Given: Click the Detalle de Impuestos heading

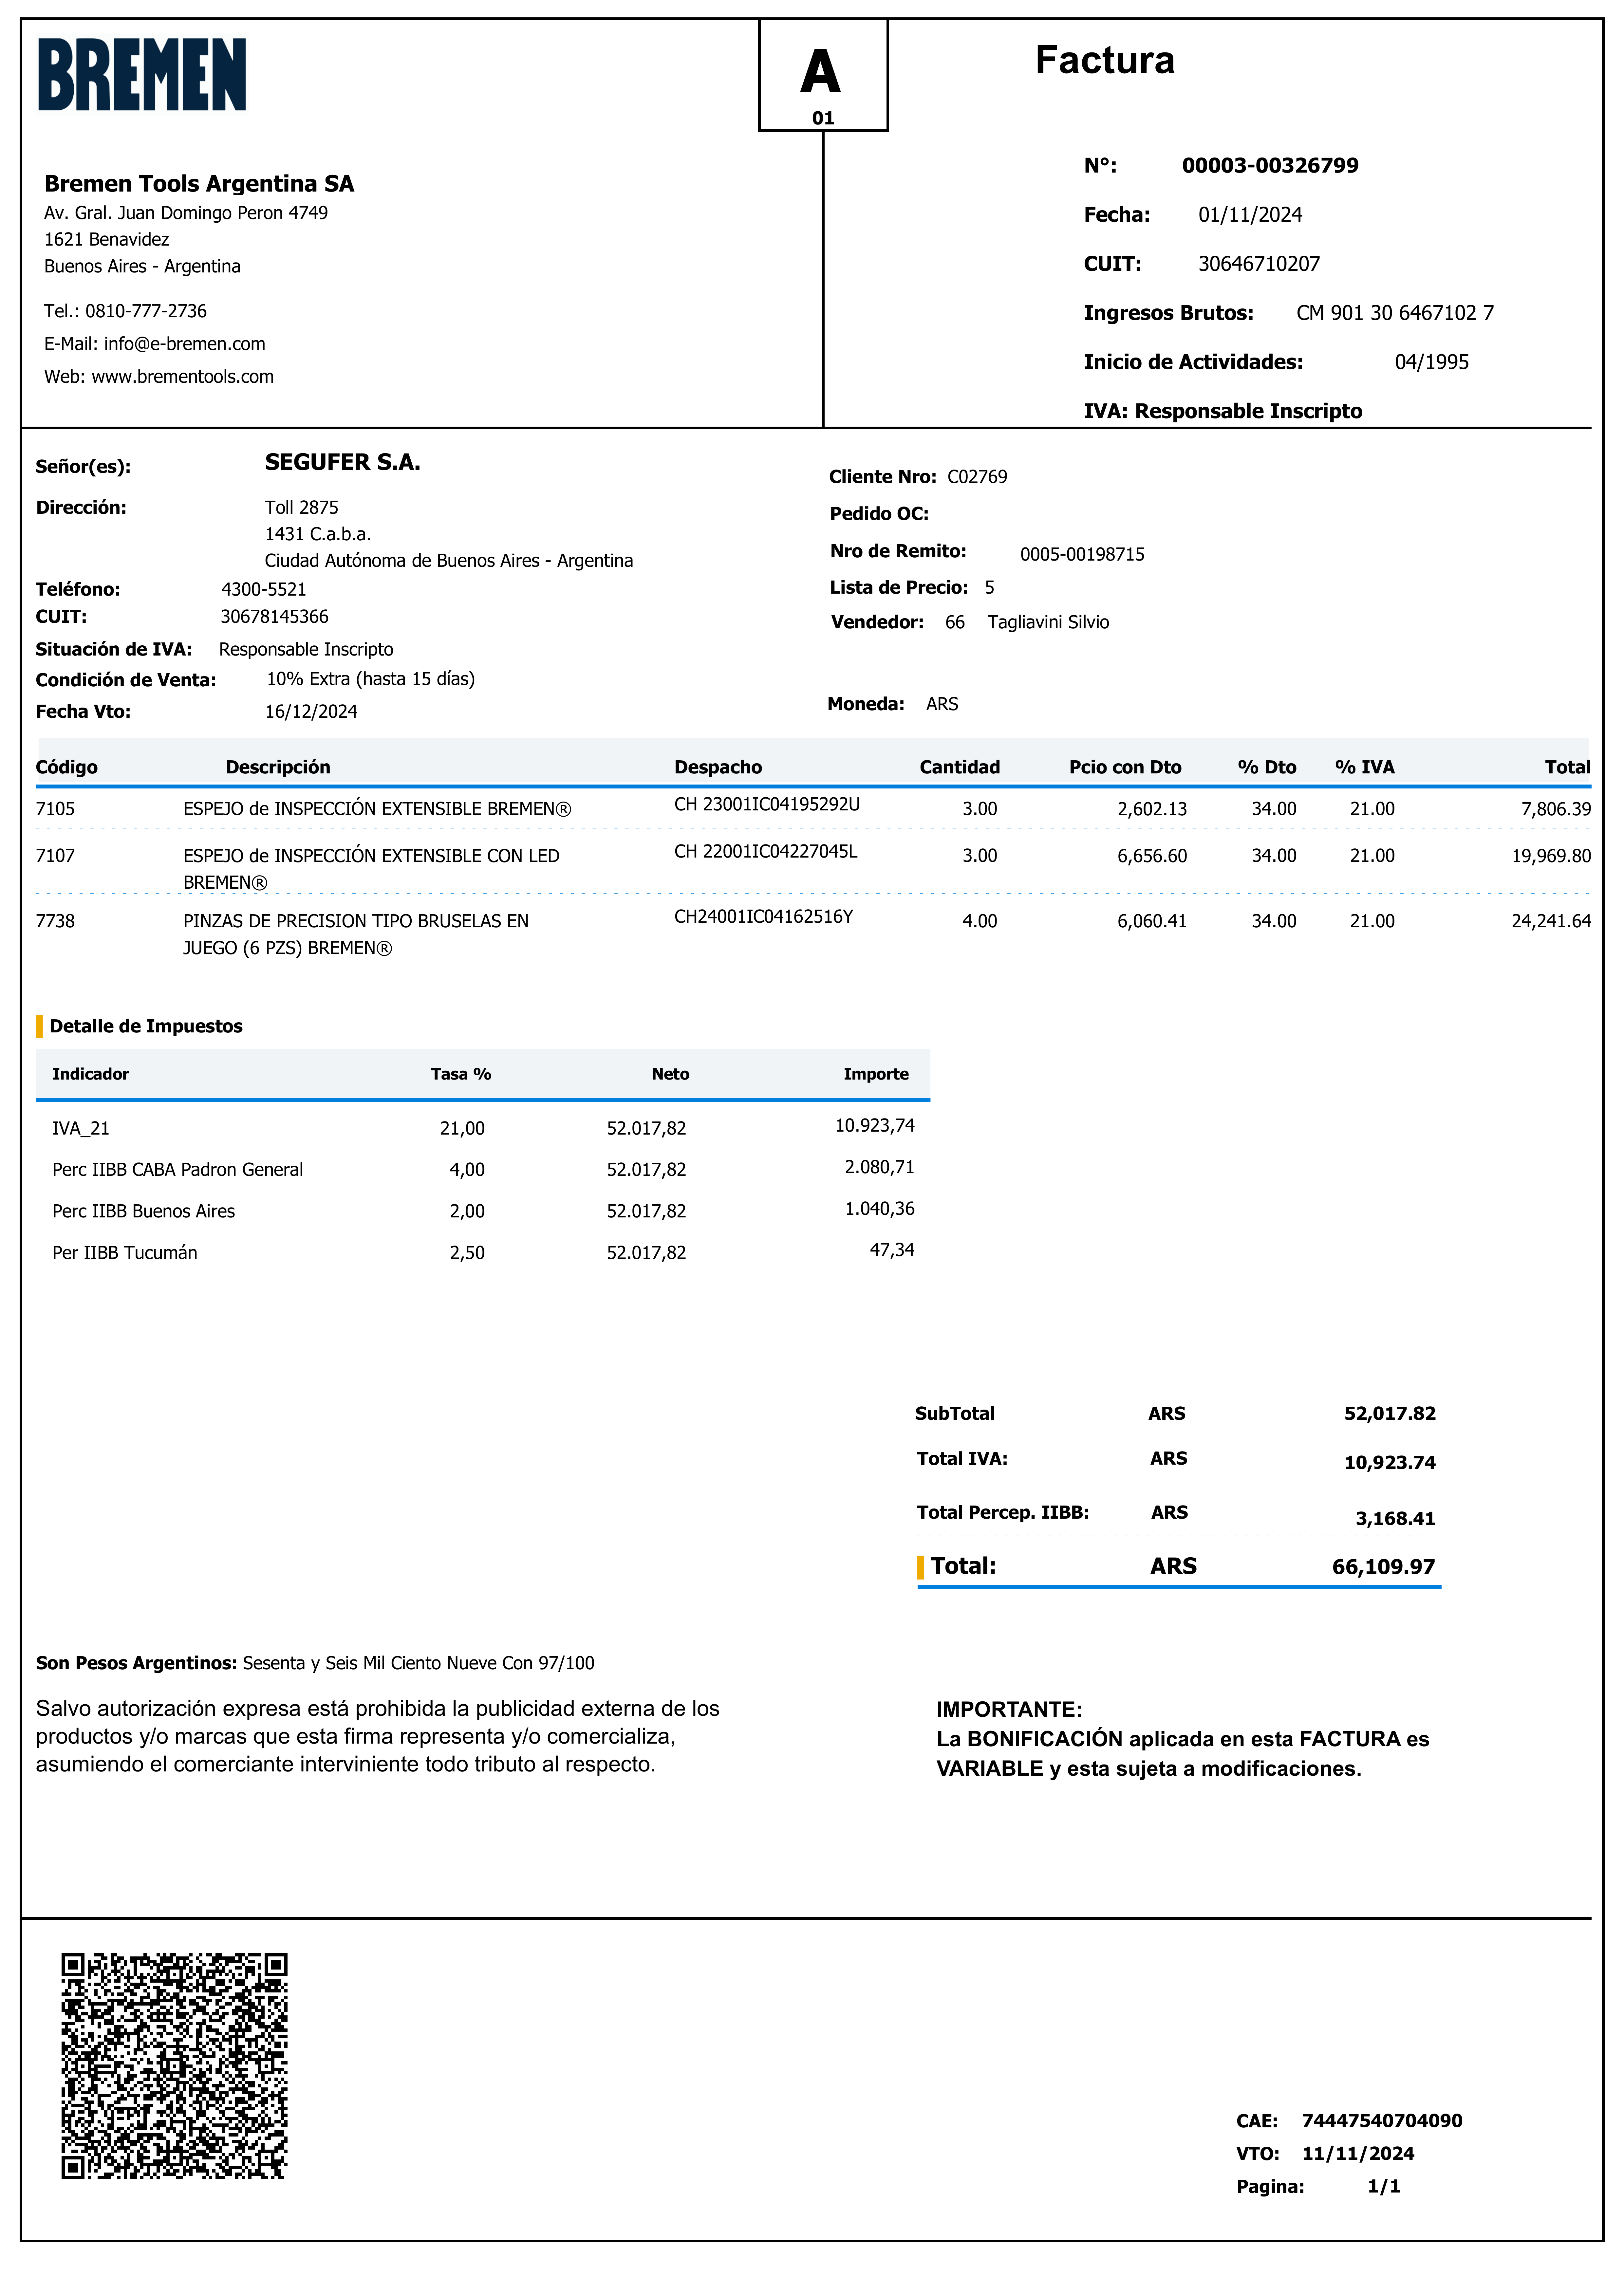Looking at the screenshot, I should click(x=146, y=1027).
